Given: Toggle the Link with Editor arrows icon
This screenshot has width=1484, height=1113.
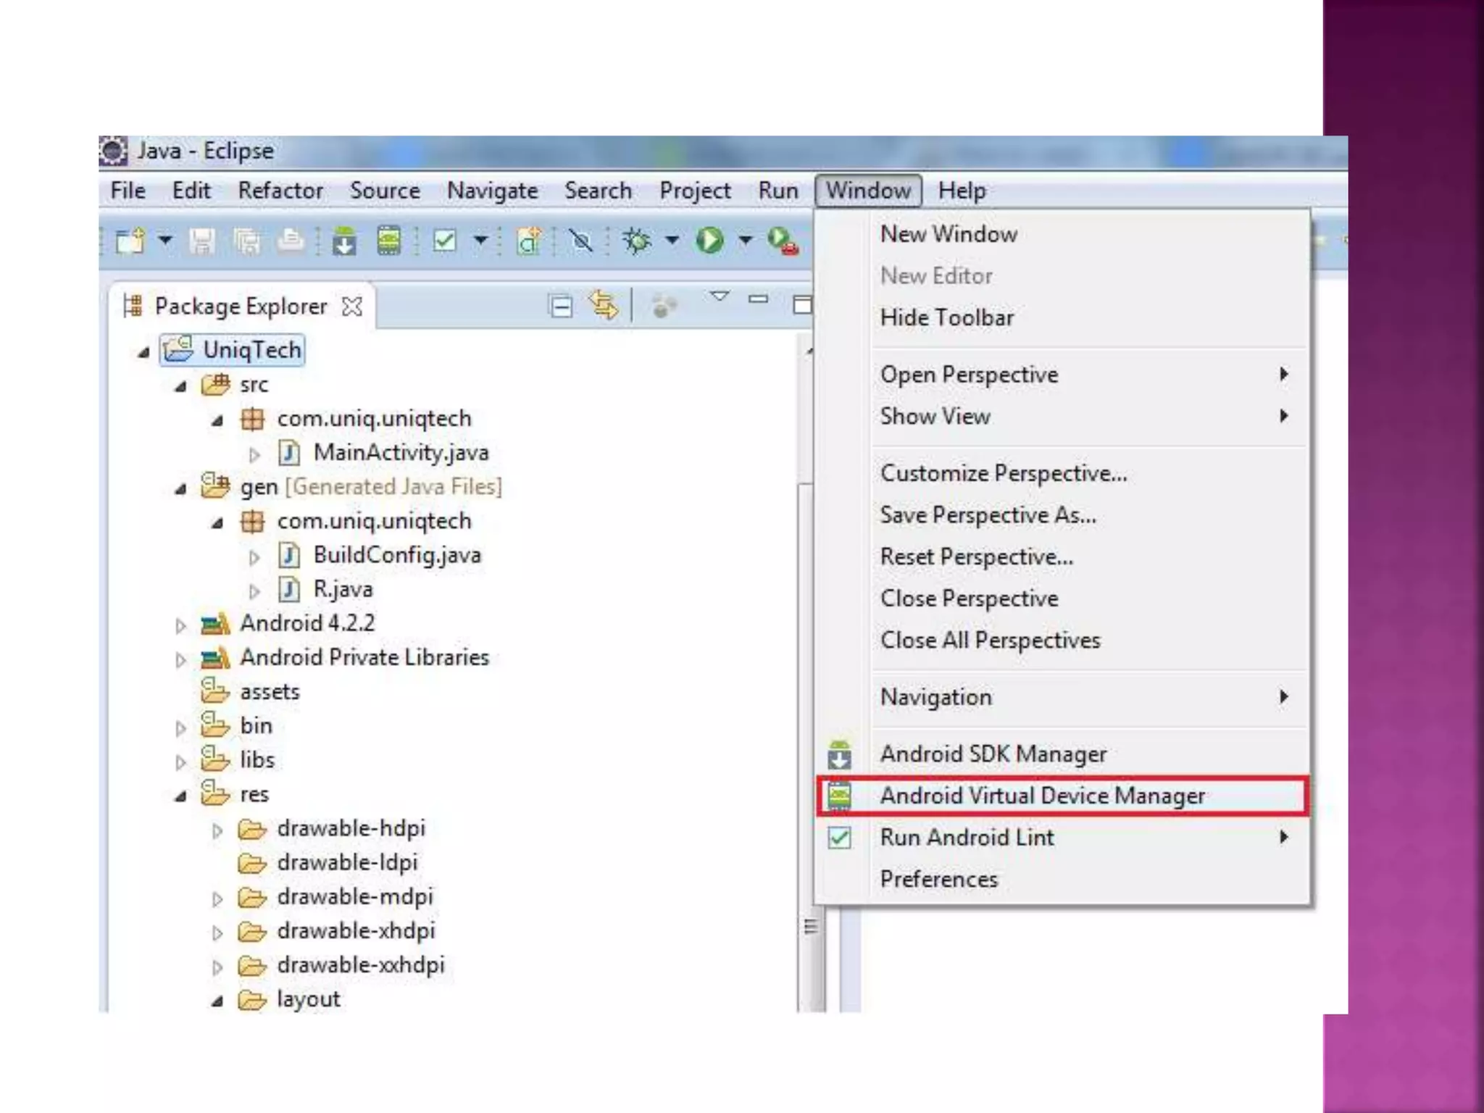Looking at the screenshot, I should tap(604, 305).
